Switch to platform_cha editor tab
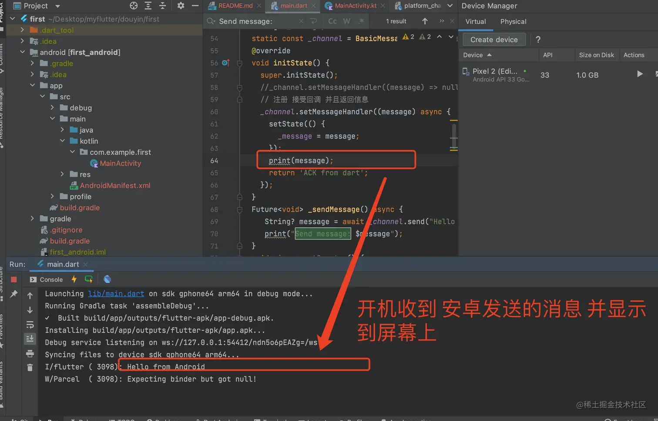Image resolution: width=658 pixels, height=421 pixels. [x=418, y=6]
